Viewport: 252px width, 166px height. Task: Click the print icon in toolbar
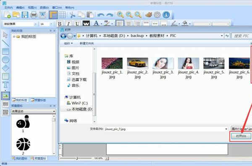[x=34, y=15]
